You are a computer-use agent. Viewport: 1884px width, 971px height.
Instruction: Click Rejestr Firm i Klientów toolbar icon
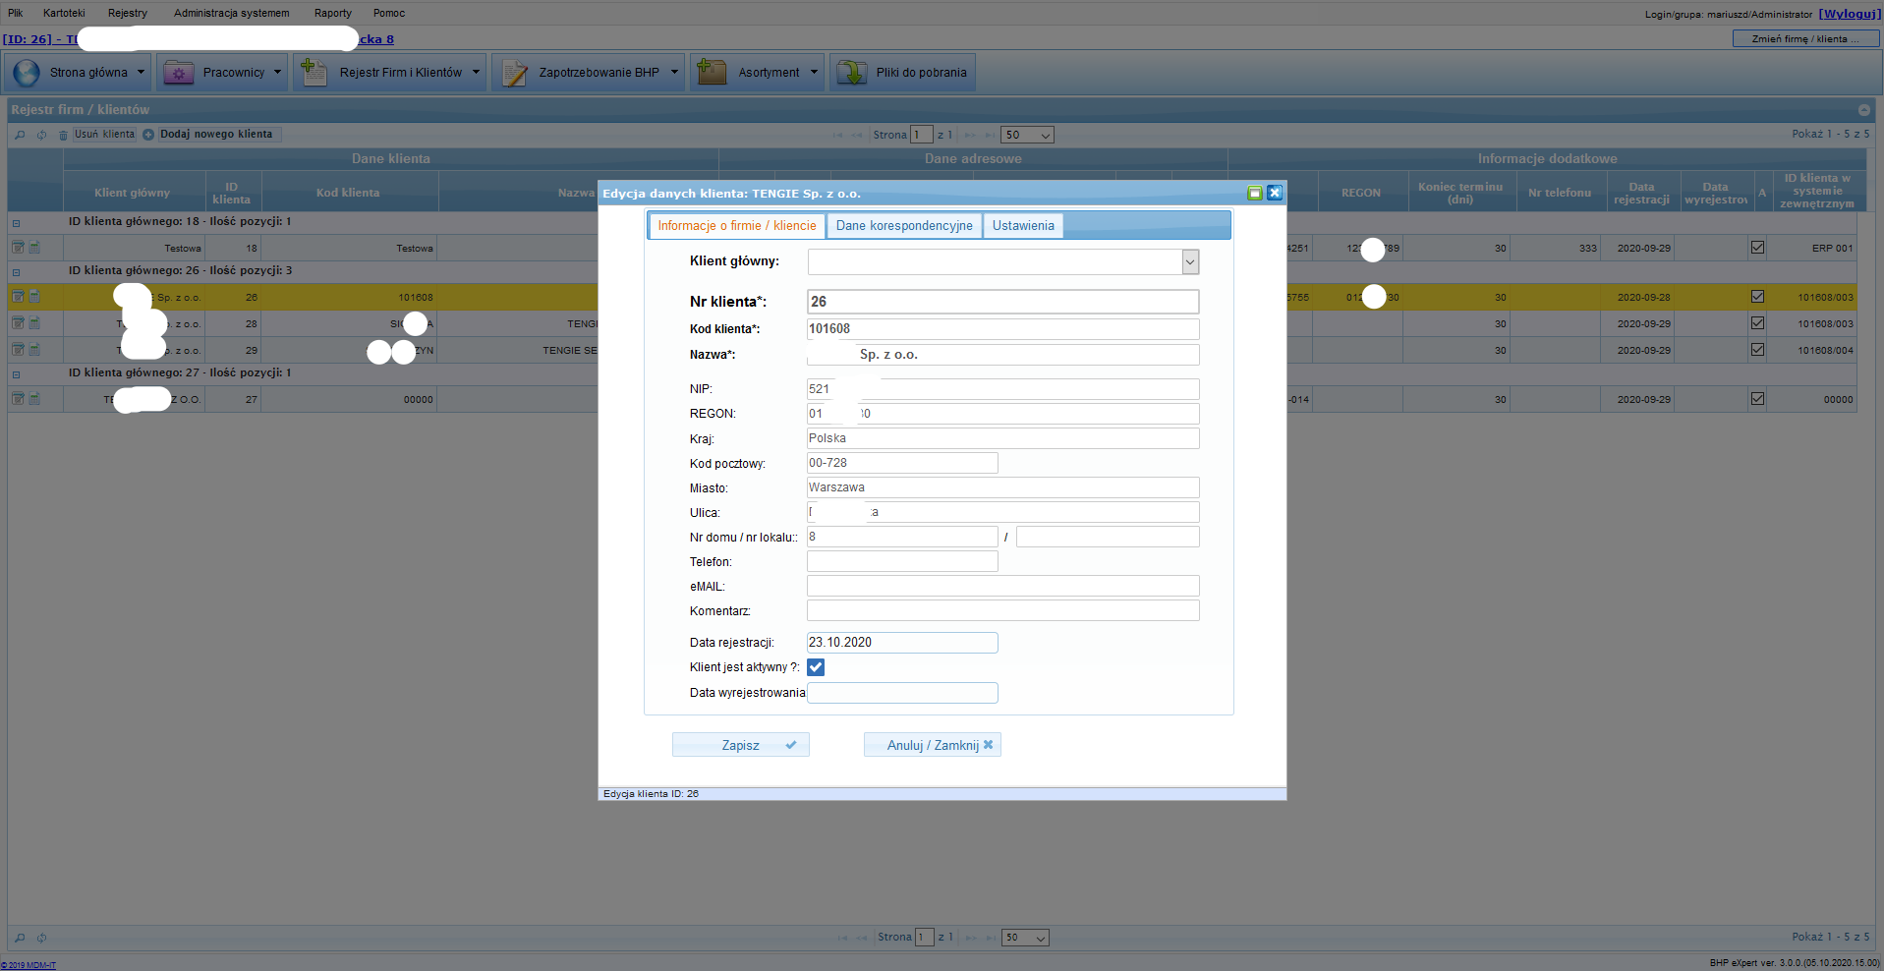[314, 72]
